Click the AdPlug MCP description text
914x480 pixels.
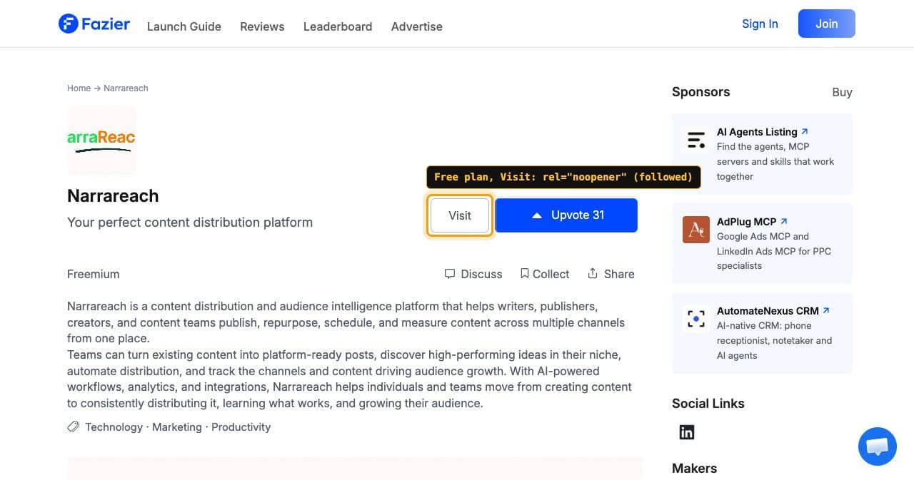(774, 251)
